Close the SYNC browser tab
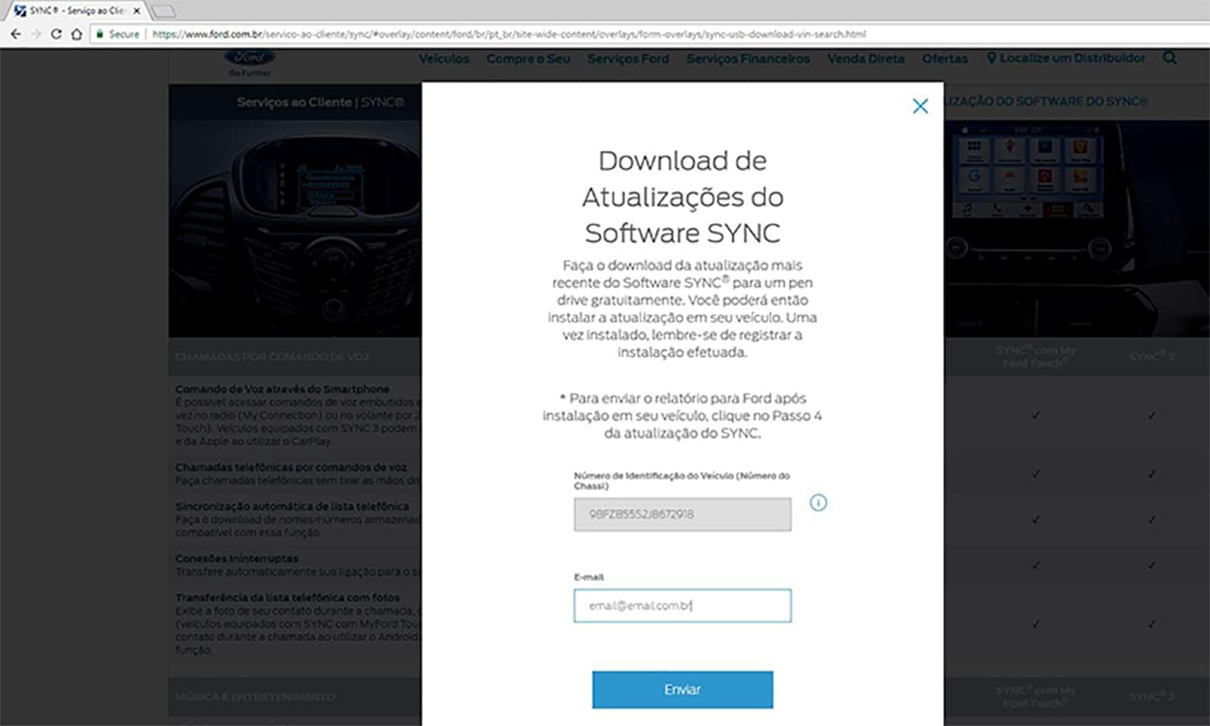1210x726 pixels. 137,11
